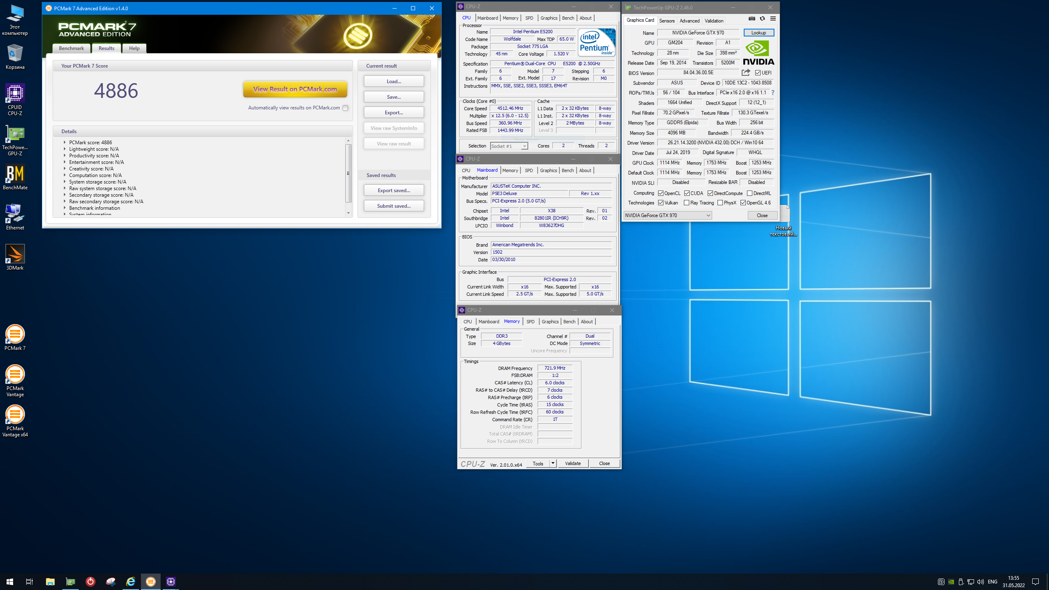Switch to Sensors tab in GPU-Z

(667, 20)
